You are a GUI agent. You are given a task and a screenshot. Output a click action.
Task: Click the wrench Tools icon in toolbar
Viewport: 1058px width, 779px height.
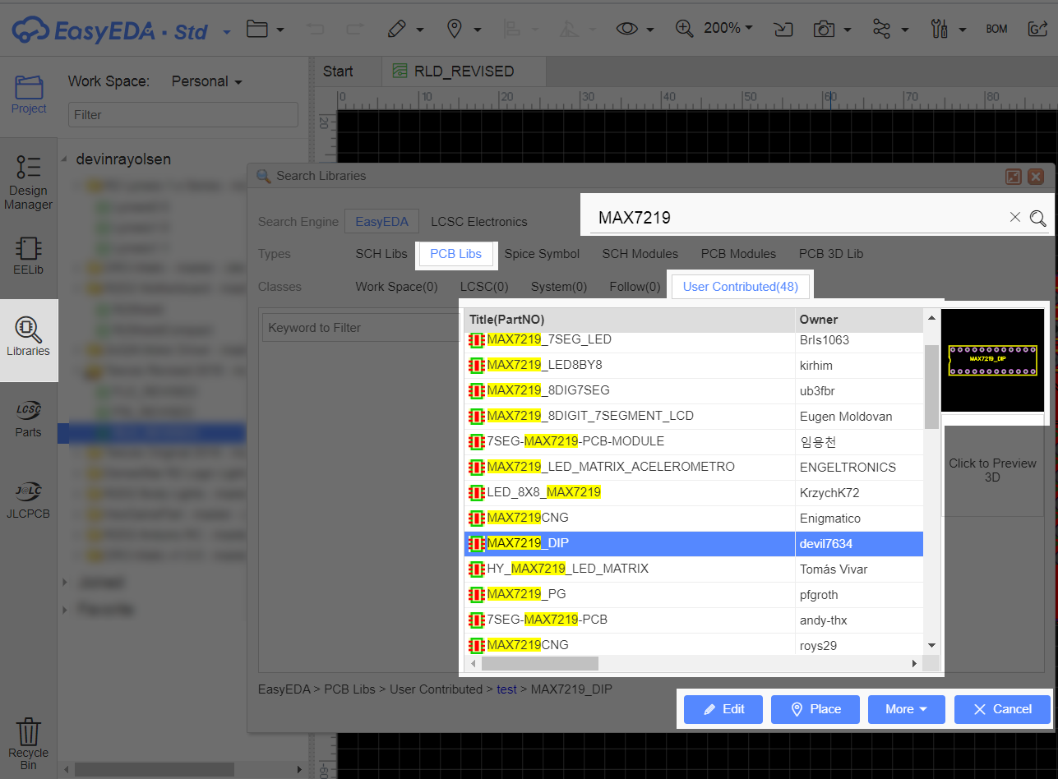pos(939,29)
